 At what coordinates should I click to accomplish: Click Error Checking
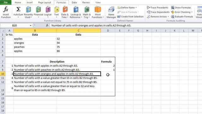tap(182, 12)
